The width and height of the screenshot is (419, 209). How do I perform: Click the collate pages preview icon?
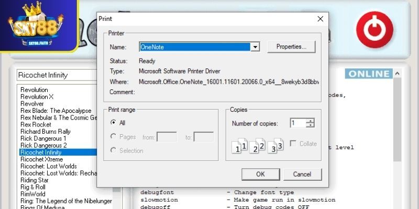point(257,145)
